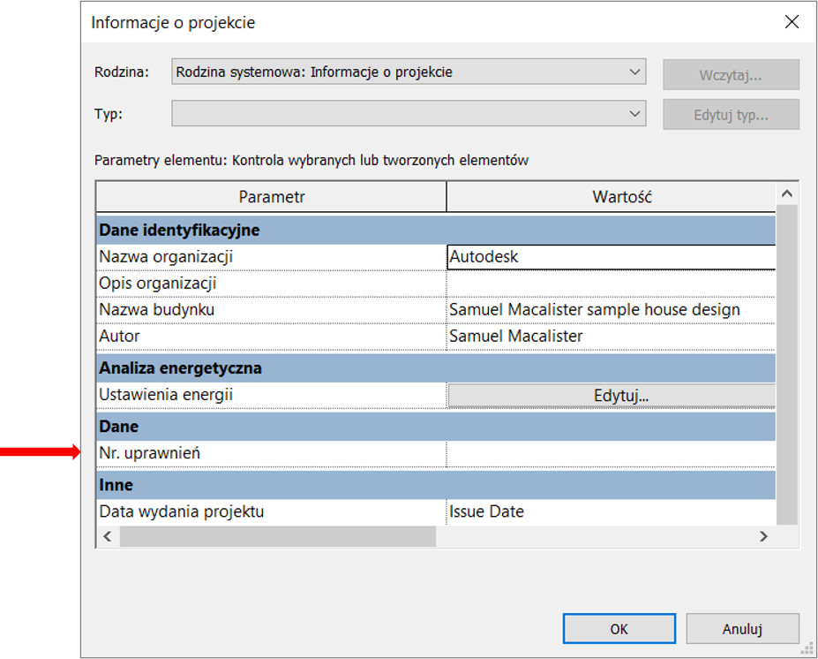Click the empty Opis organizacji value cell
Image resolution: width=818 pixels, height=659 pixels.
point(611,284)
